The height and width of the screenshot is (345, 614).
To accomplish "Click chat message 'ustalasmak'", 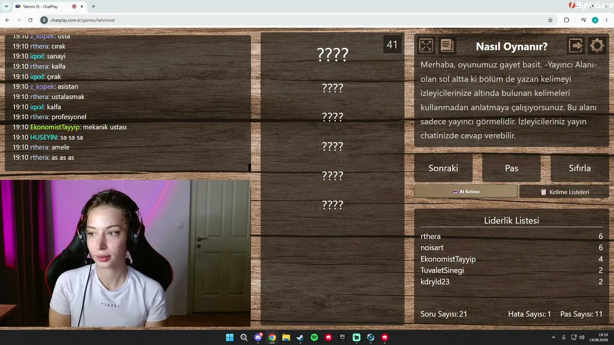I will point(68,97).
